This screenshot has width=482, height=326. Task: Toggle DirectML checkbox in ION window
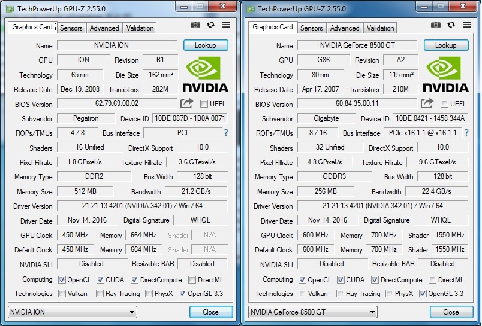pyautogui.click(x=192, y=280)
